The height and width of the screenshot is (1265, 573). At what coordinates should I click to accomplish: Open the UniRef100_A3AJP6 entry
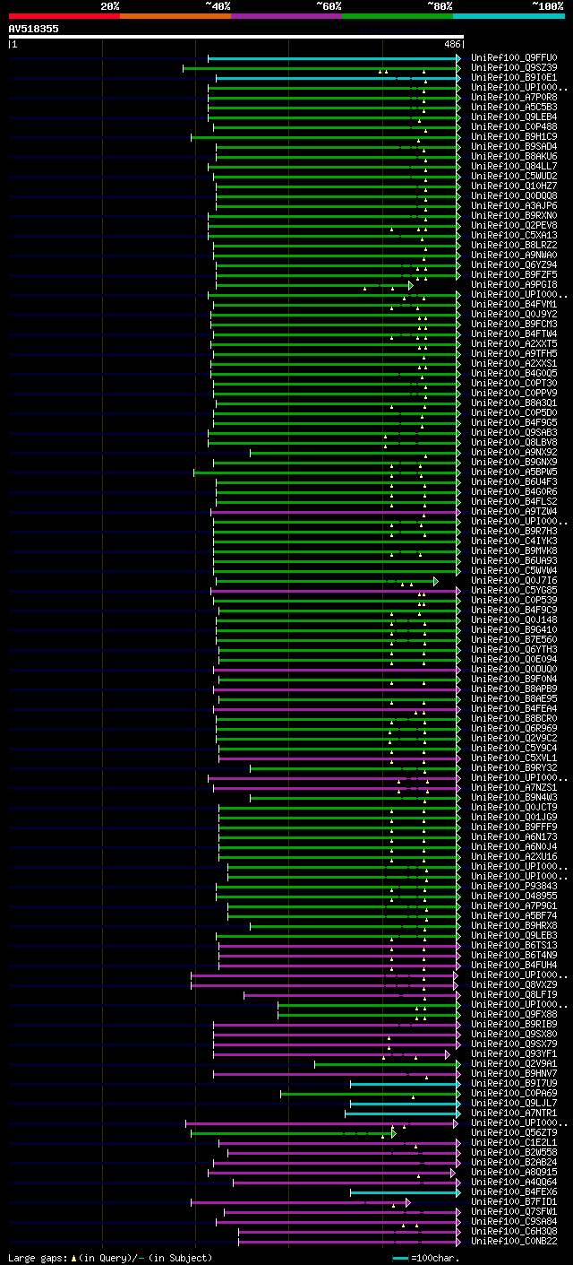pos(514,206)
